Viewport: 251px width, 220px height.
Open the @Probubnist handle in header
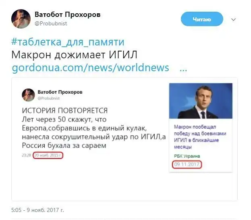(x=51, y=23)
